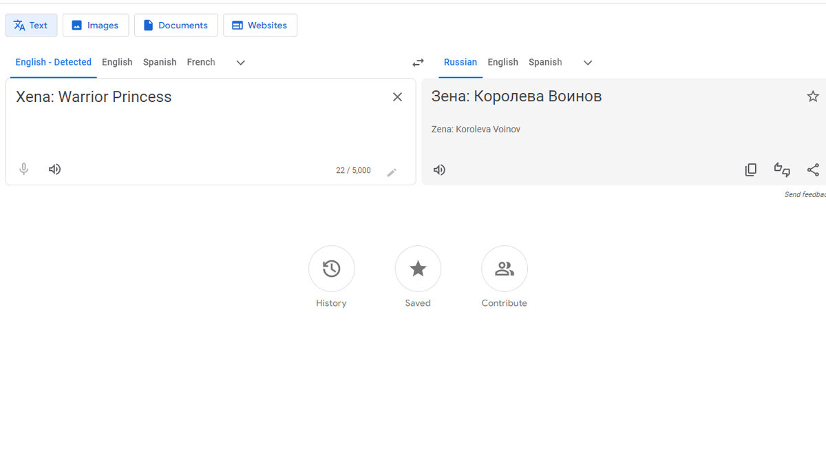Select English - Detected source tab
The width and height of the screenshot is (826, 465).
tap(53, 62)
